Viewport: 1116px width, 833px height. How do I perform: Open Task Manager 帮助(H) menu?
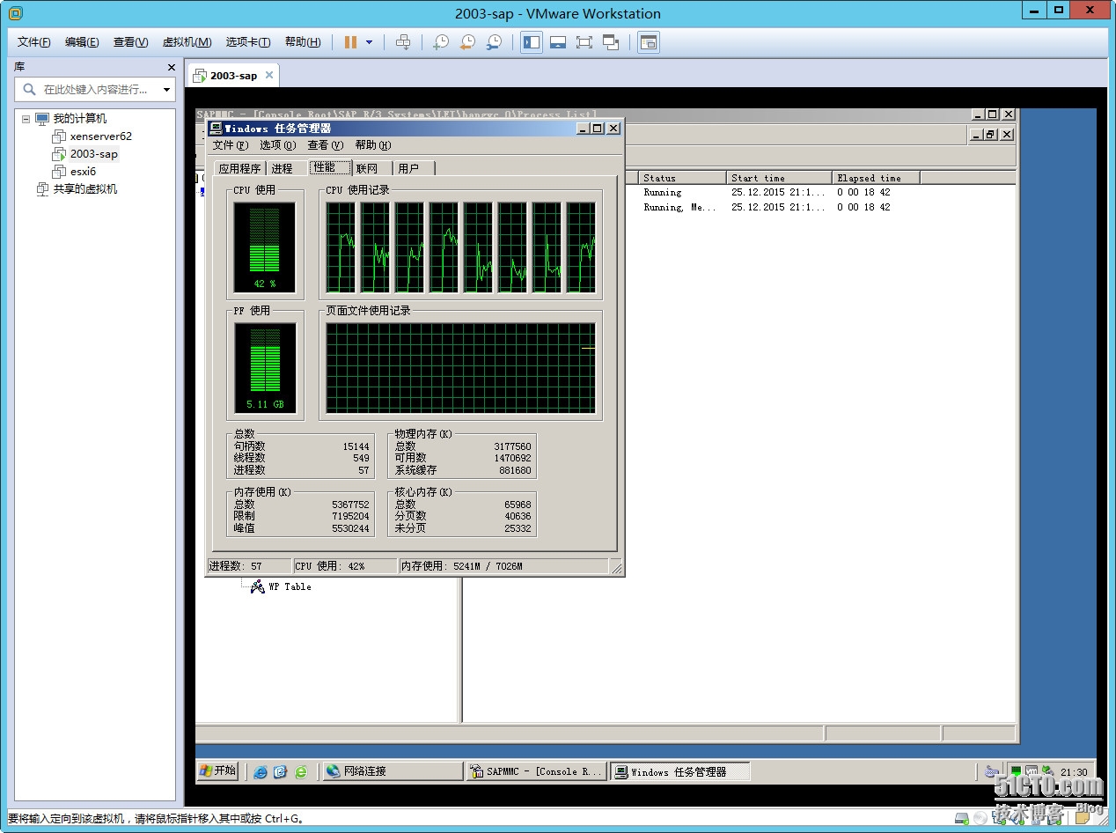point(373,145)
